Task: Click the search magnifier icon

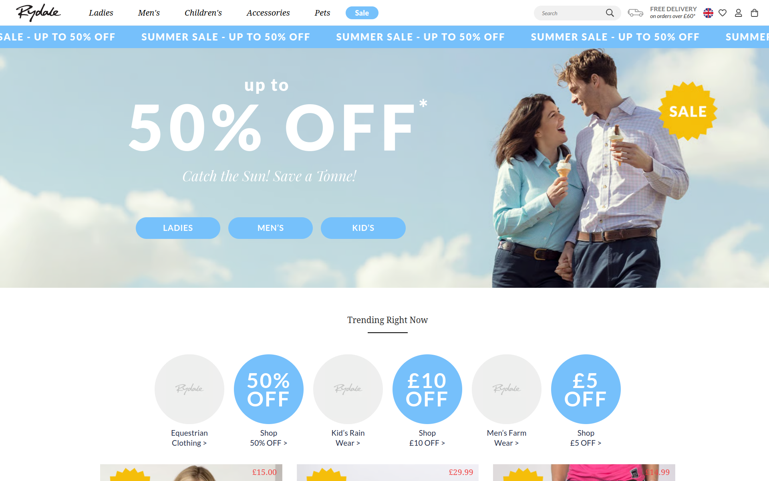Action: click(x=610, y=13)
